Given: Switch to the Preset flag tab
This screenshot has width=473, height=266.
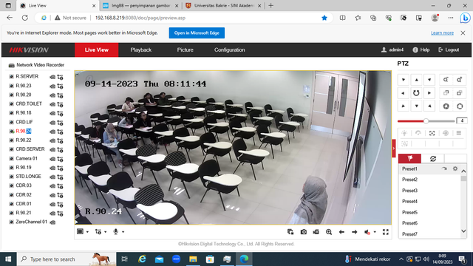Looking at the screenshot, I should [409, 158].
